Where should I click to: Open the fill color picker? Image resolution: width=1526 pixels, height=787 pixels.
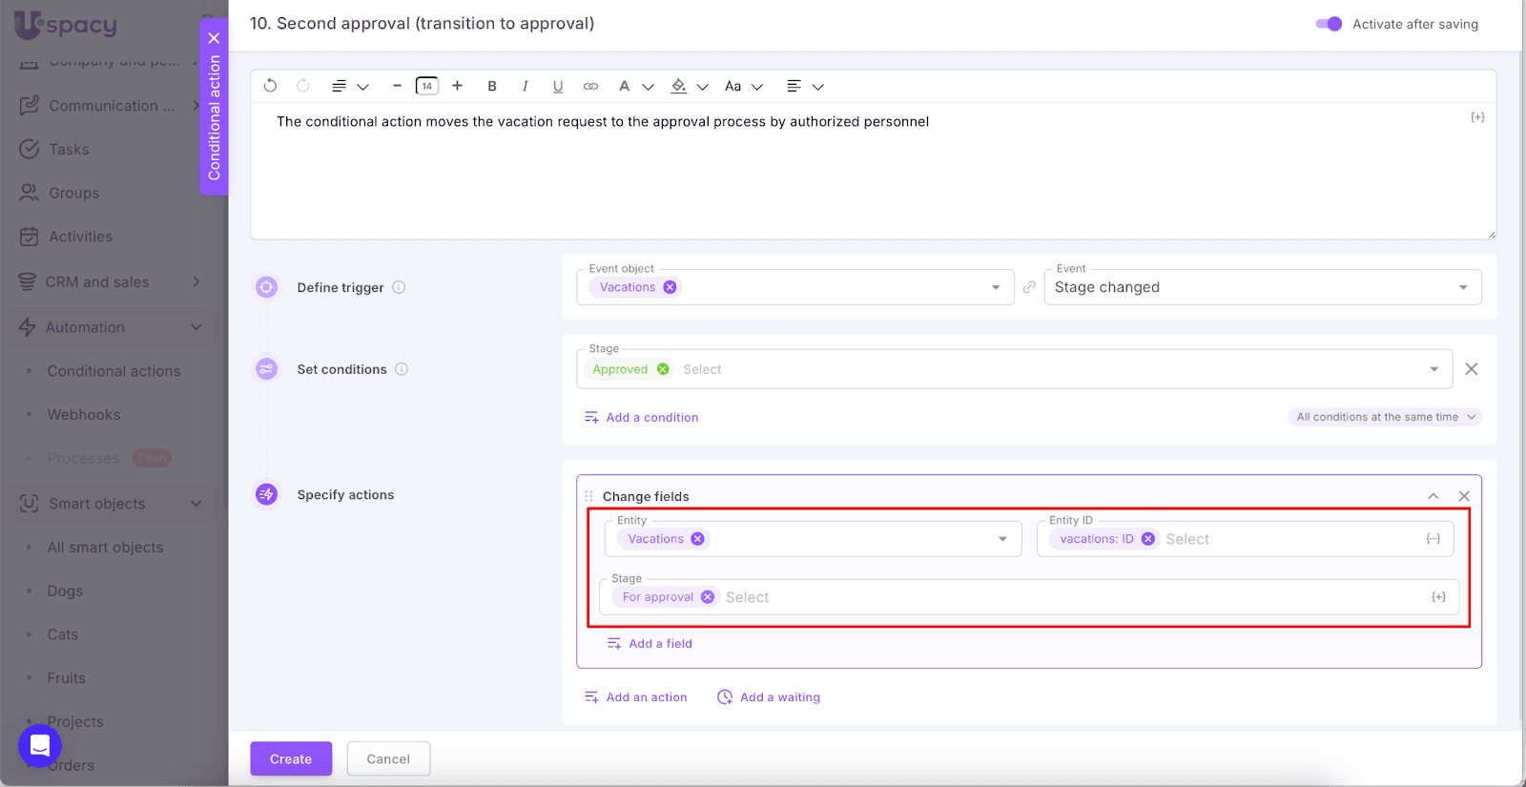[x=679, y=86]
